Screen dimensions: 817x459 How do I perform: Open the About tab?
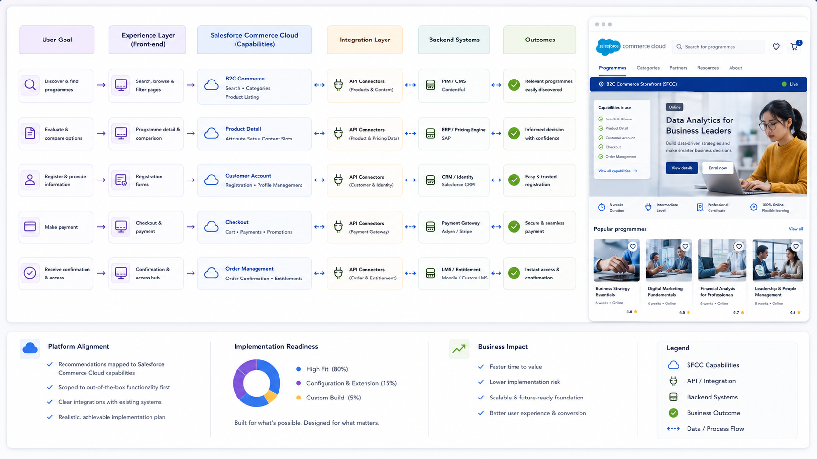[735, 68]
